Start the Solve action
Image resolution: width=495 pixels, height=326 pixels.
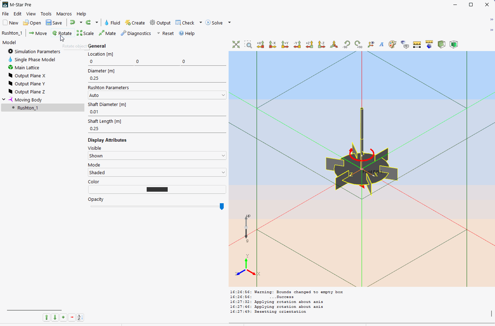[x=214, y=23]
